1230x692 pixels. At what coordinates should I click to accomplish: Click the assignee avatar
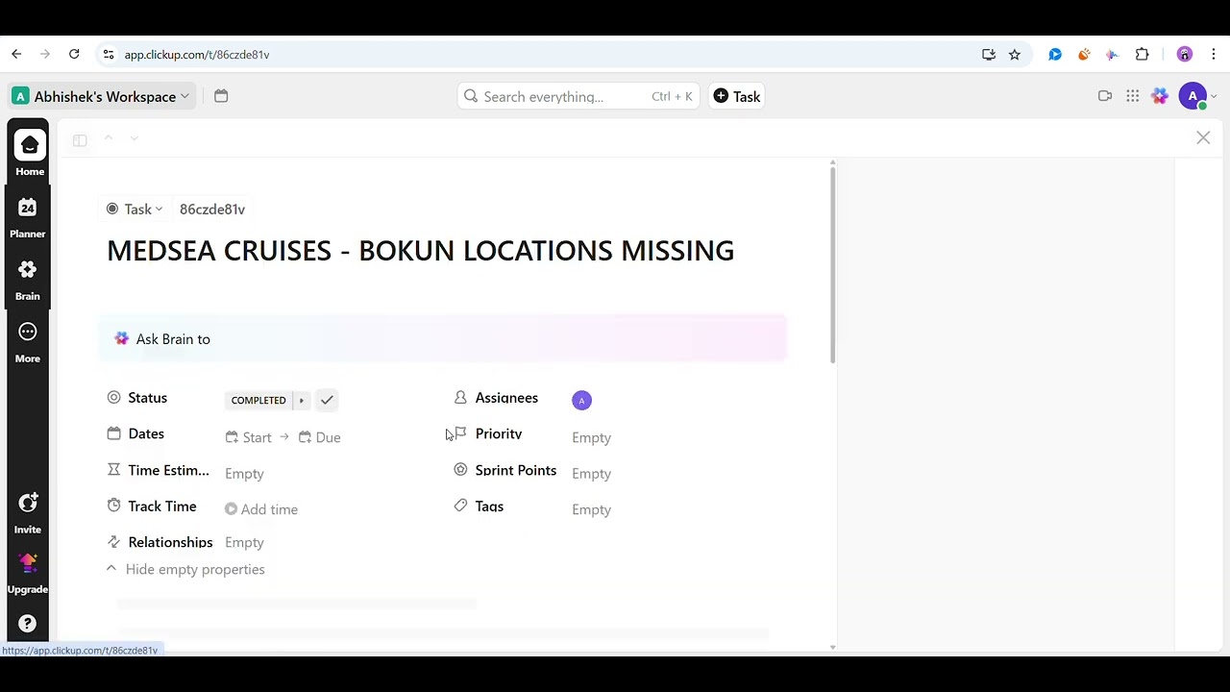581,400
